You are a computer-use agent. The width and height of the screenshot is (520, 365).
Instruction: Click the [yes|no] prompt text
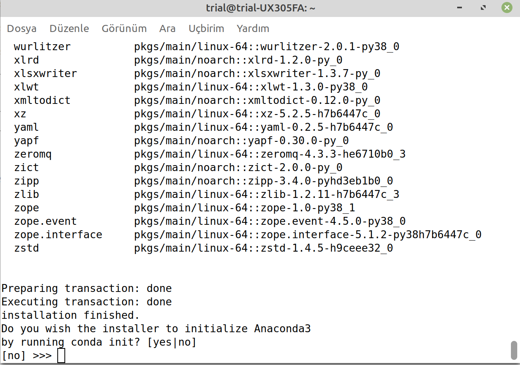pos(172,342)
